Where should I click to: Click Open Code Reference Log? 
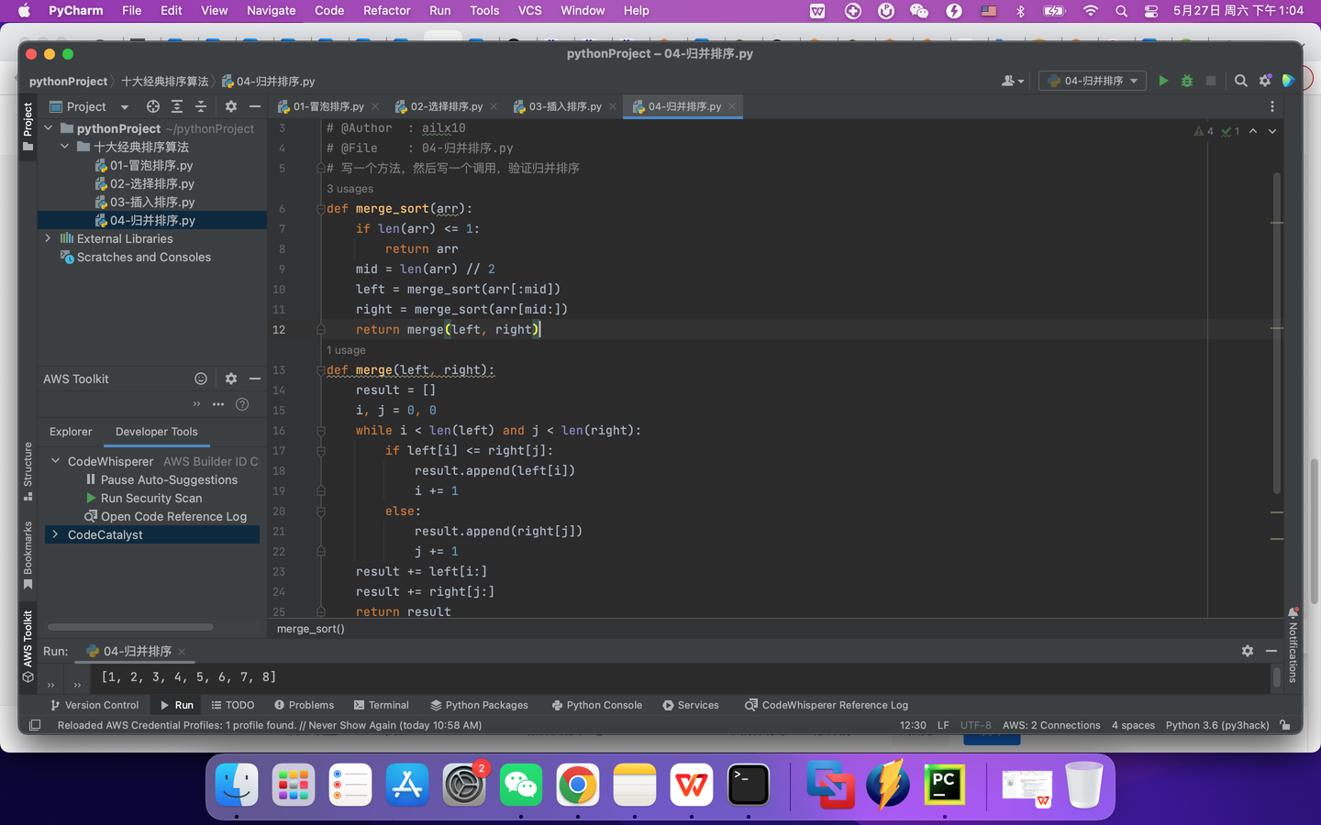tap(166, 516)
